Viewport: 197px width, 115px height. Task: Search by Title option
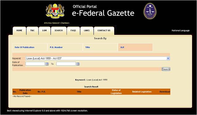coord(87,47)
